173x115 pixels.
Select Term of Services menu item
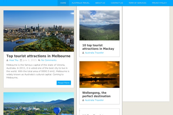pyautogui.click(x=137, y=3)
